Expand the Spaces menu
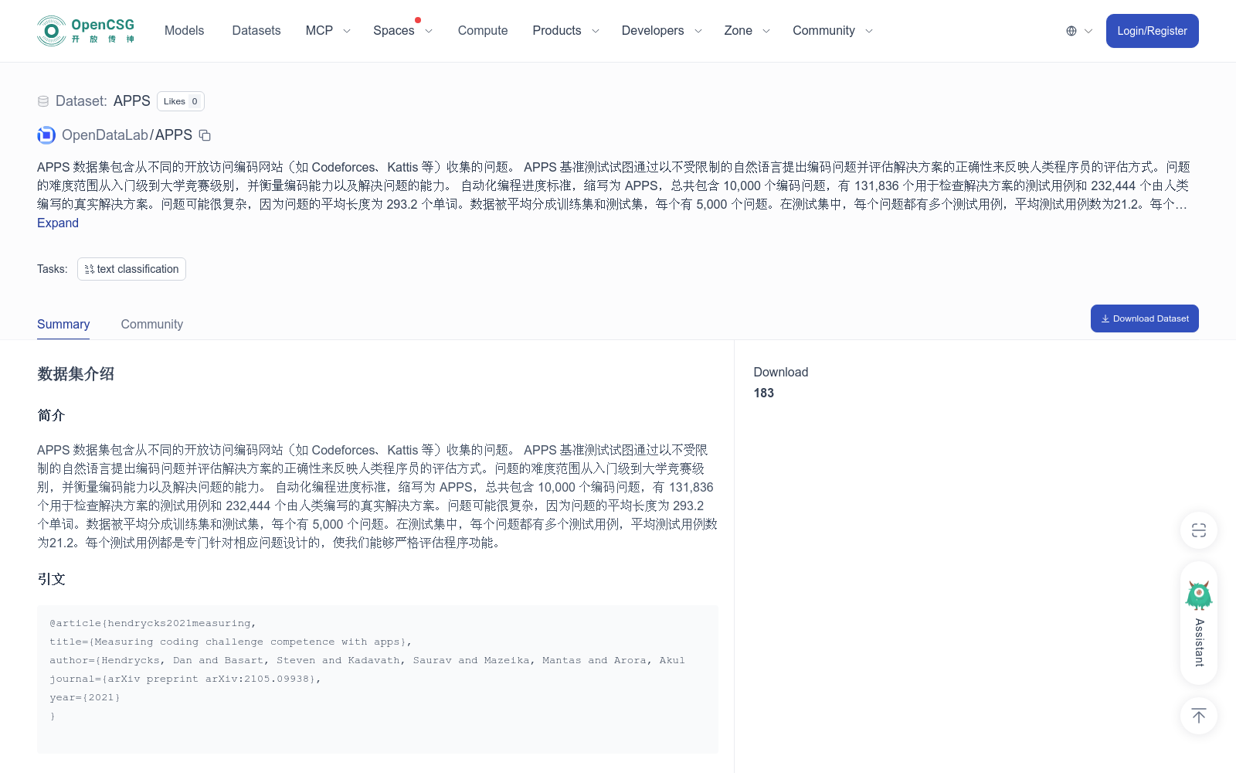The height and width of the screenshot is (773, 1236). [402, 31]
